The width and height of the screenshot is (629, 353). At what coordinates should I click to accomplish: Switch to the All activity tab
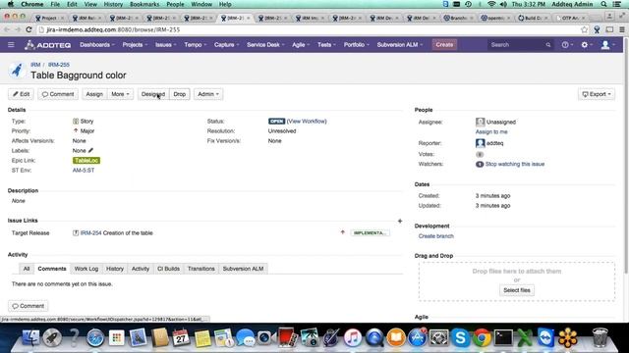point(27,269)
